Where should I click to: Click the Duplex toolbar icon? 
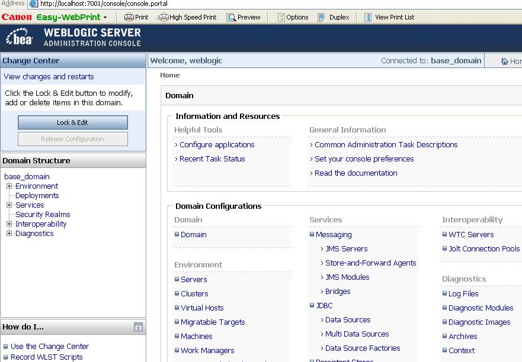(x=321, y=17)
